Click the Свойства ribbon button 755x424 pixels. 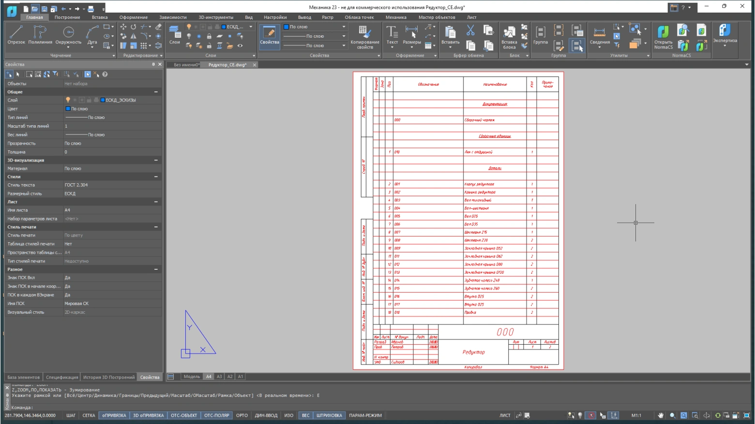pos(270,36)
